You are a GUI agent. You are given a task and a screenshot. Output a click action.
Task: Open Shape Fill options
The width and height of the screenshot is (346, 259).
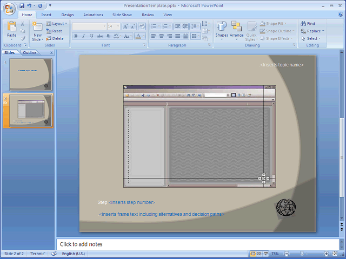[274, 24]
